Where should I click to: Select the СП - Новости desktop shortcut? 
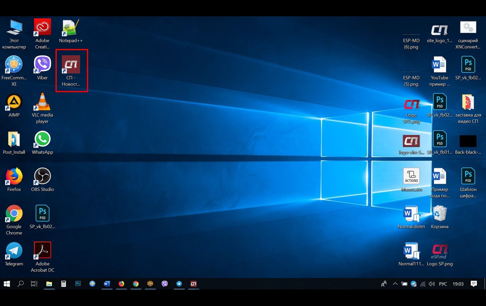71,71
